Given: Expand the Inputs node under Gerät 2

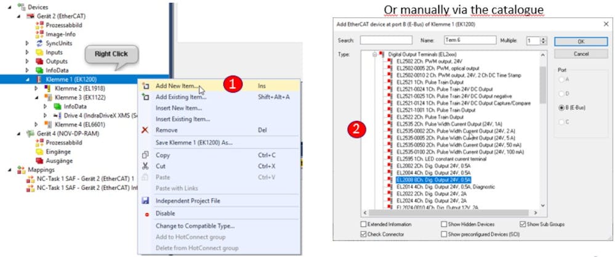Looking at the screenshot, I should pyautogui.click(x=28, y=52).
